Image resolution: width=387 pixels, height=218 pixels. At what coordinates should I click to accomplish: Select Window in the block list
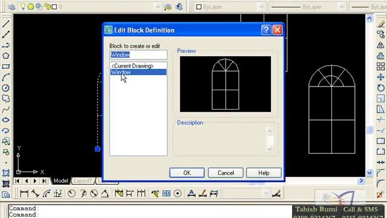pyautogui.click(x=138, y=72)
